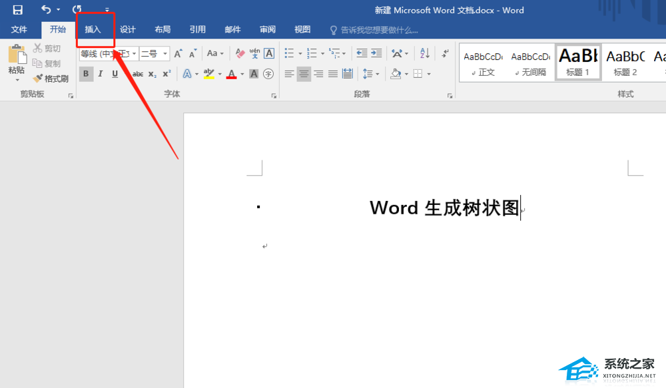
Task: Apply the 无间隔 style
Action: coord(530,61)
